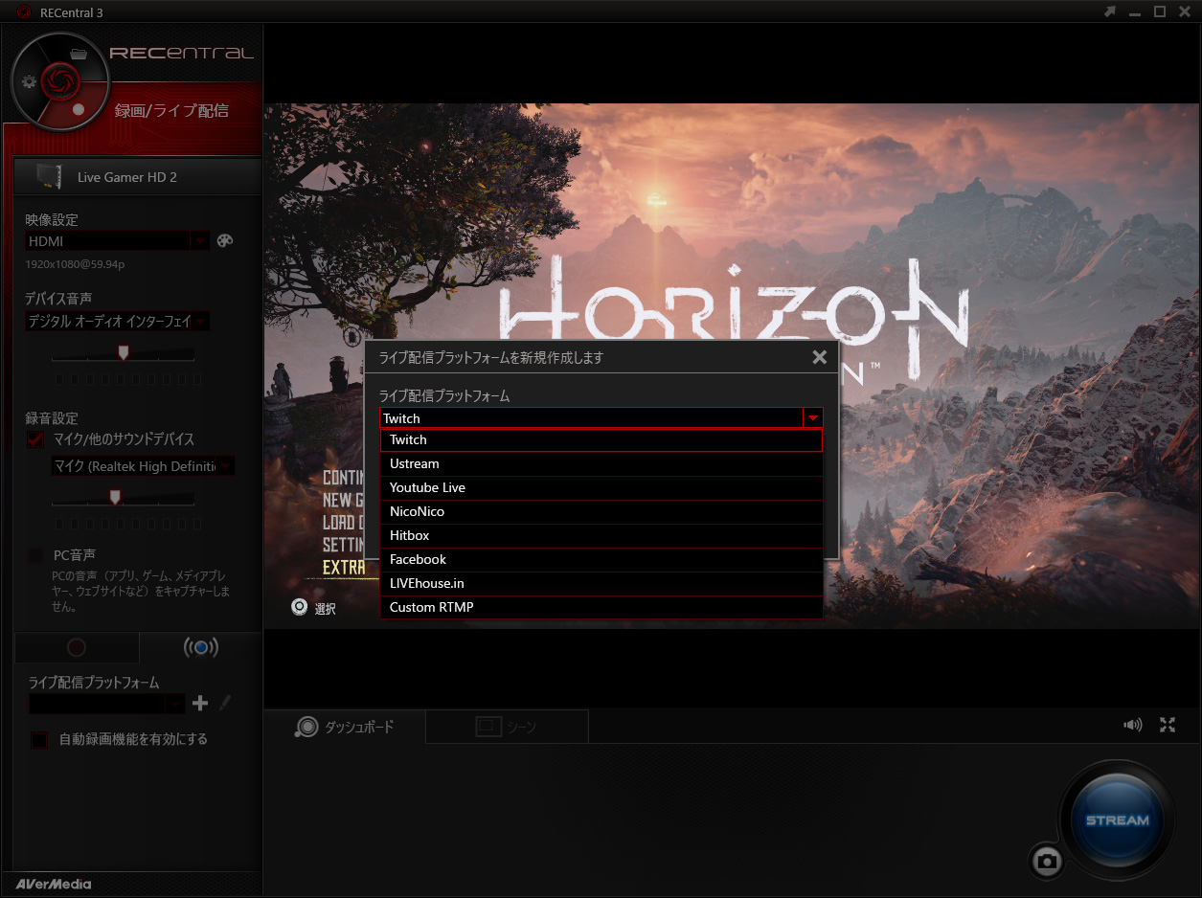The height and width of the screenshot is (898, 1202).
Task: Select Twitch from platform list
Action: (601, 440)
